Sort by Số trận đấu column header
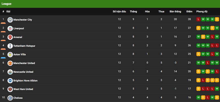This screenshot has width=220, height=102. coord(119,12)
